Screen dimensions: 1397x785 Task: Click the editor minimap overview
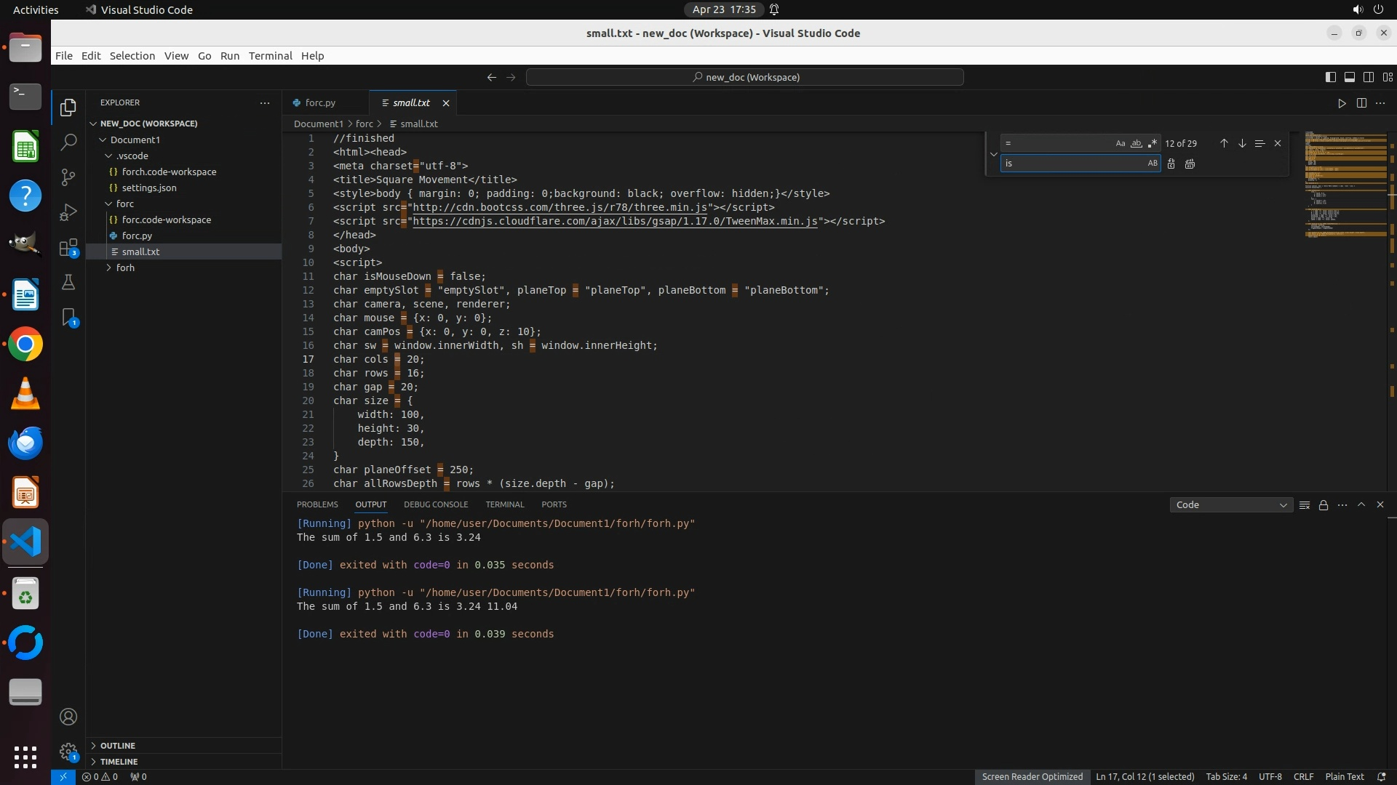click(1345, 185)
